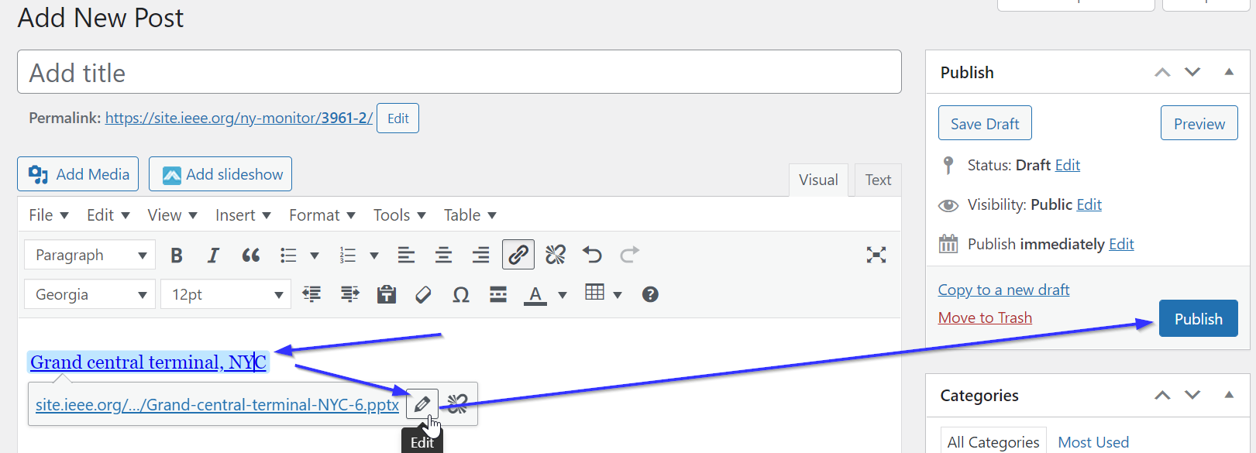
Task: Open the keyboard shortcuts help icon
Action: (650, 294)
